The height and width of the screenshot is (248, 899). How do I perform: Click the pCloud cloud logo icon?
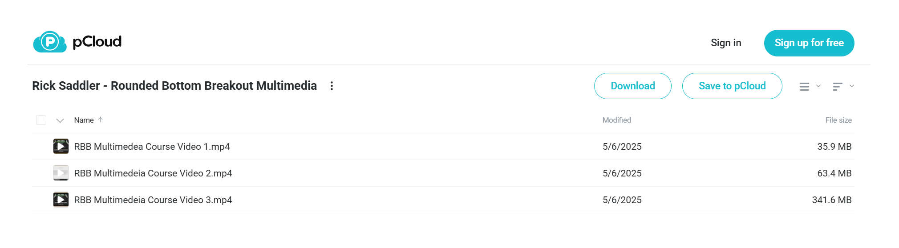coord(50,42)
